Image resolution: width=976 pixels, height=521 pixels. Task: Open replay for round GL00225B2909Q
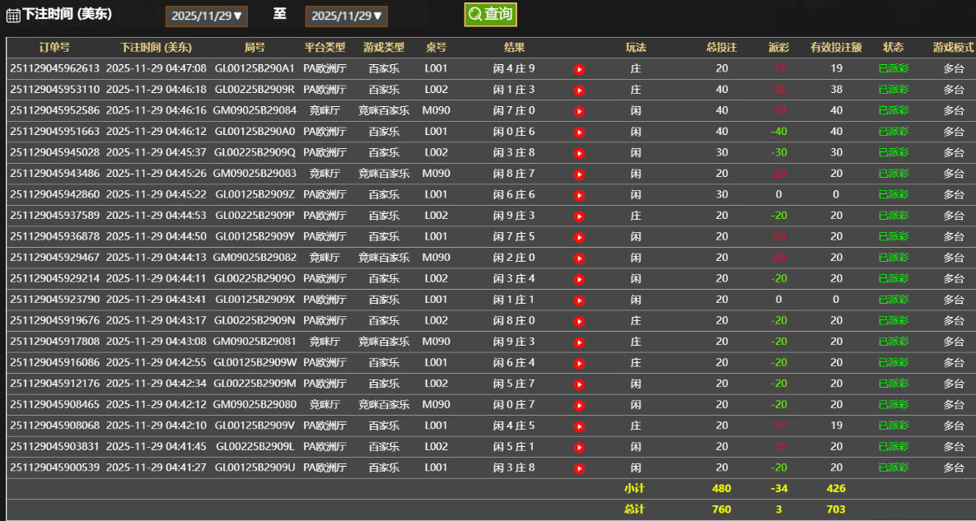pos(579,152)
